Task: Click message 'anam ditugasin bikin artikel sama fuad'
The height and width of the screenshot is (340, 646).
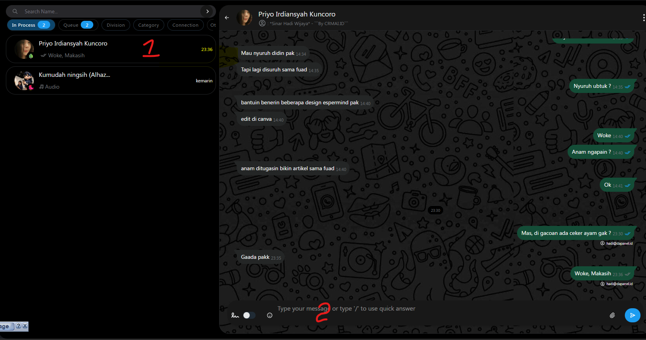Action: click(293, 169)
